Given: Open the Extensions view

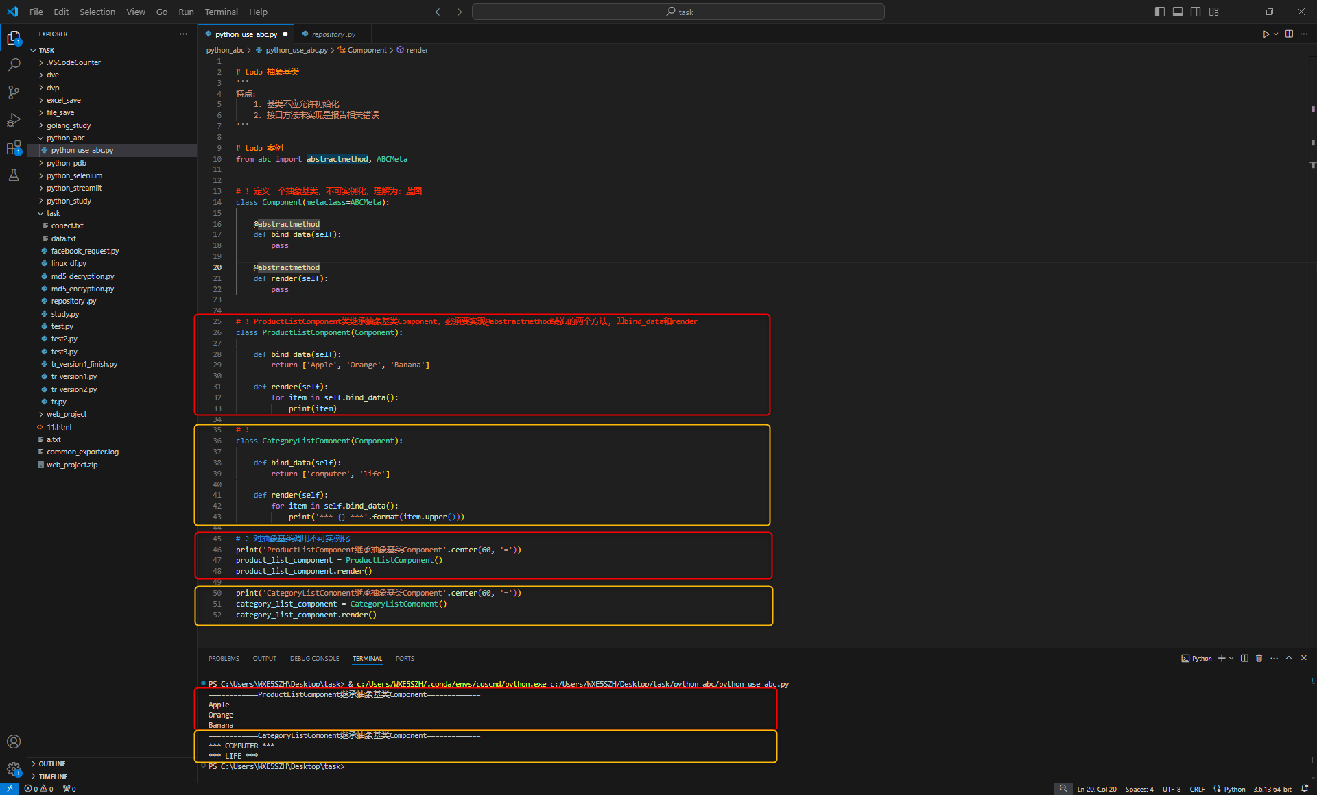Looking at the screenshot, I should (x=14, y=148).
